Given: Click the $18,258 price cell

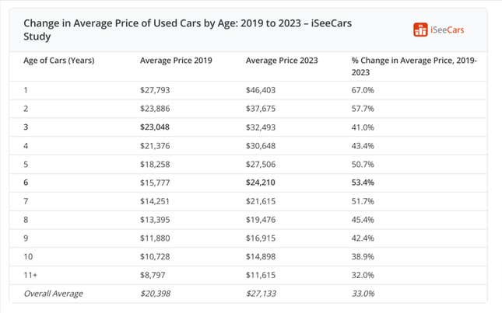Looking at the screenshot, I should tap(155, 164).
